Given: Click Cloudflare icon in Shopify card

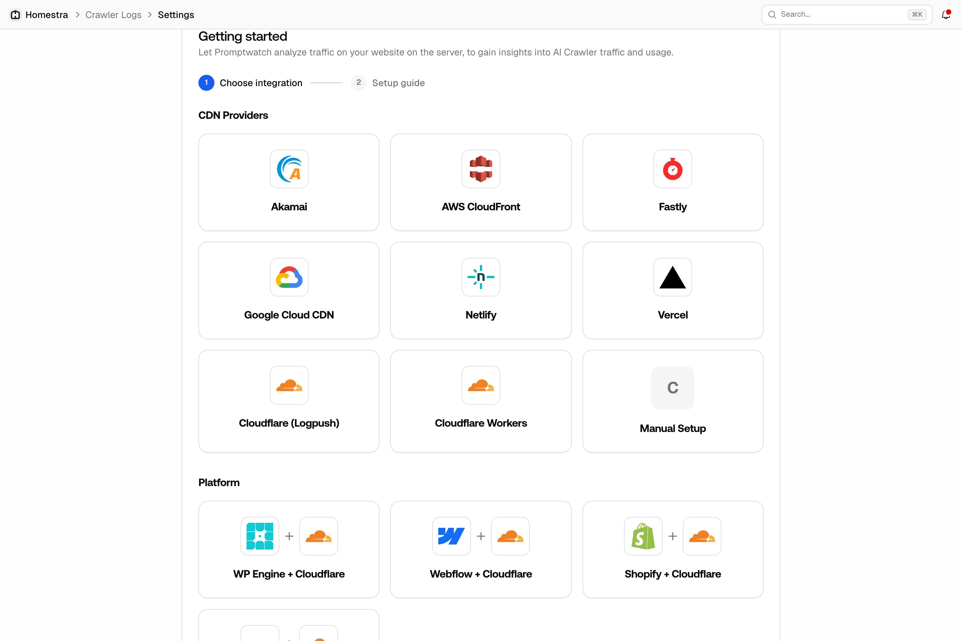Looking at the screenshot, I should [702, 536].
